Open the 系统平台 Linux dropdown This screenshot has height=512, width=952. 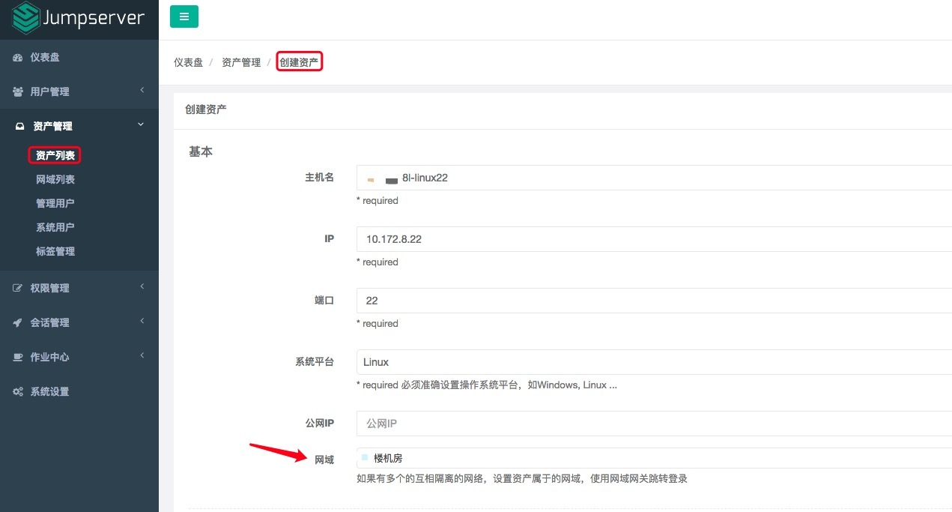point(654,363)
